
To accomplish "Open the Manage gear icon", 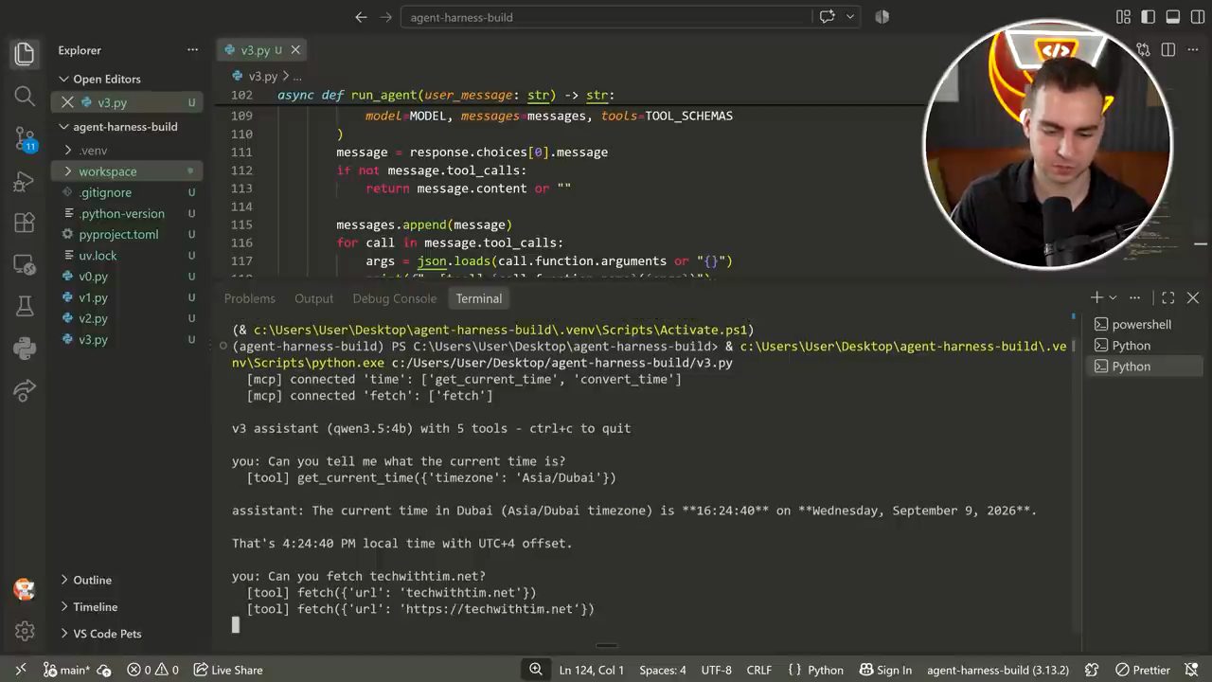I will (25, 631).
